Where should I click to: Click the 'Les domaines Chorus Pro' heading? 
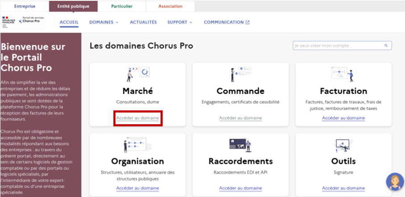(141, 46)
